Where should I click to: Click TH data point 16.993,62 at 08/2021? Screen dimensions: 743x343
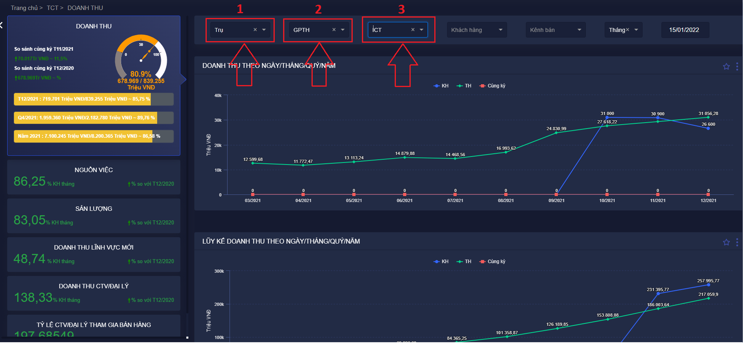coord(506,152)
